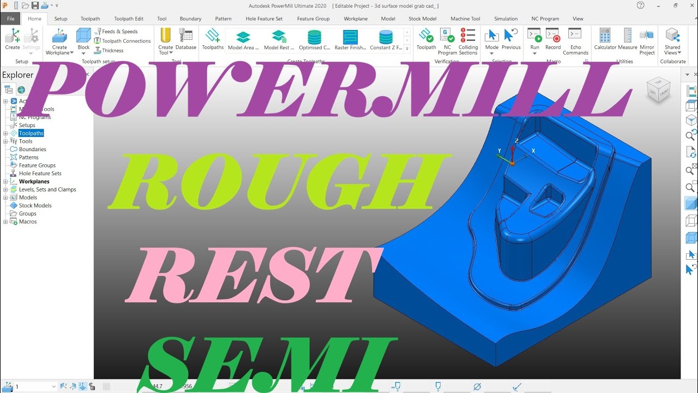Expand the Macros tree node
Screen dimensions: 698x393
tap(5, 222)
